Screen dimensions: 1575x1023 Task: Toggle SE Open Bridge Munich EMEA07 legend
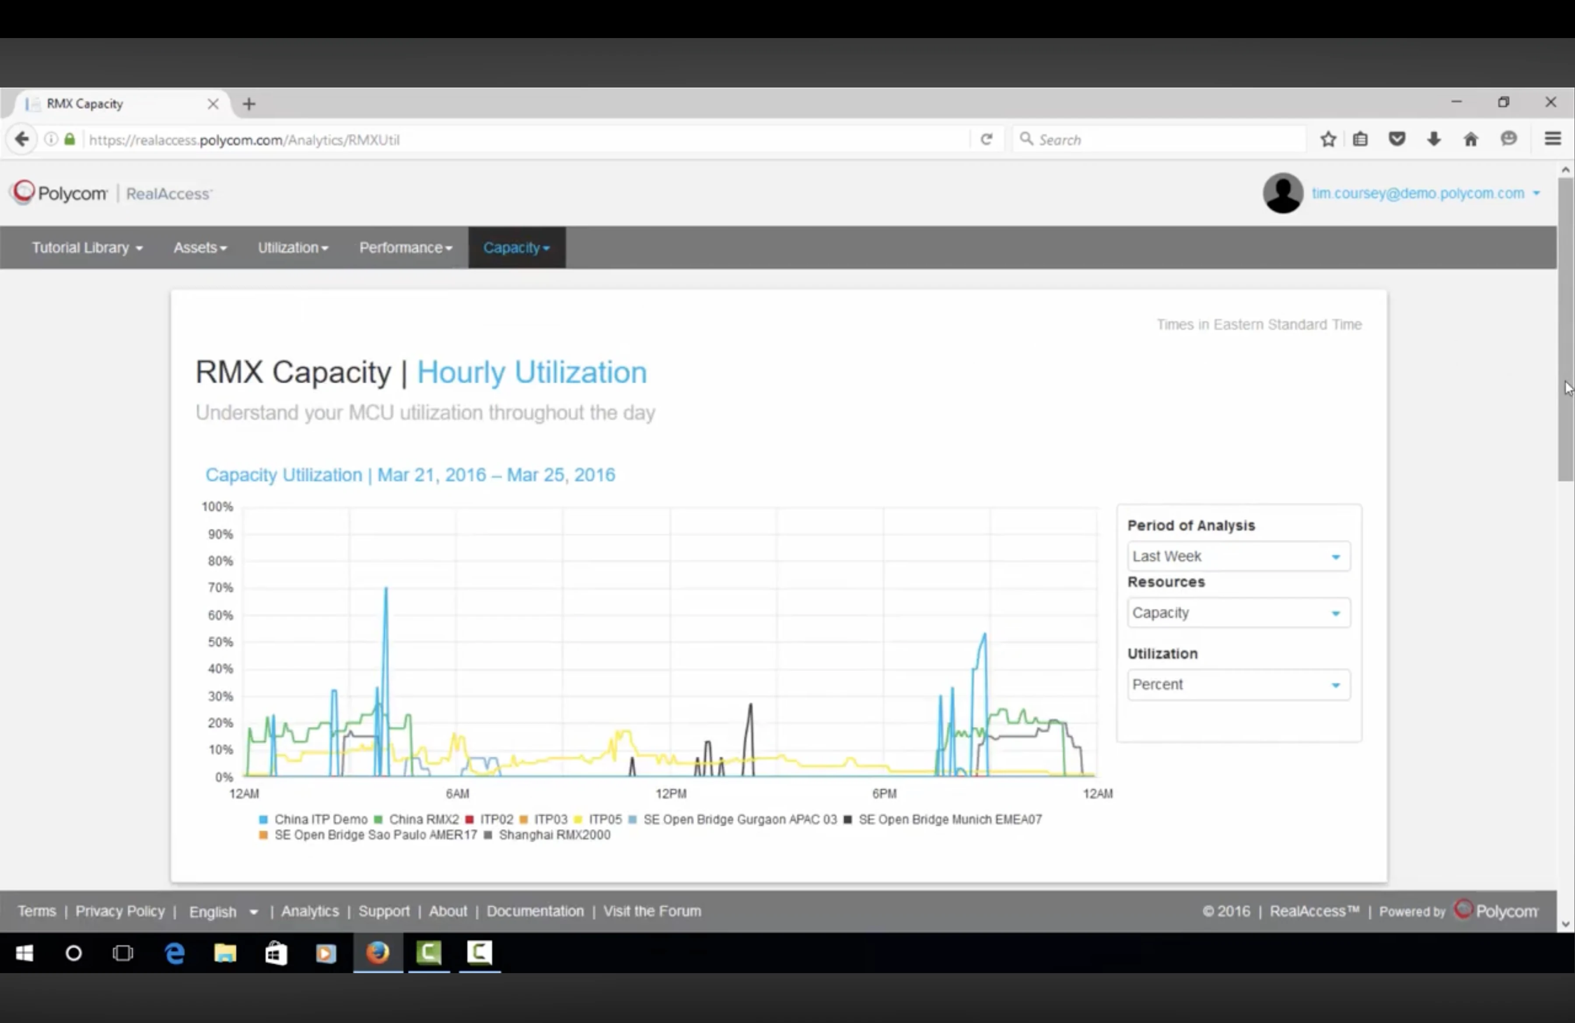pos(950,819)
